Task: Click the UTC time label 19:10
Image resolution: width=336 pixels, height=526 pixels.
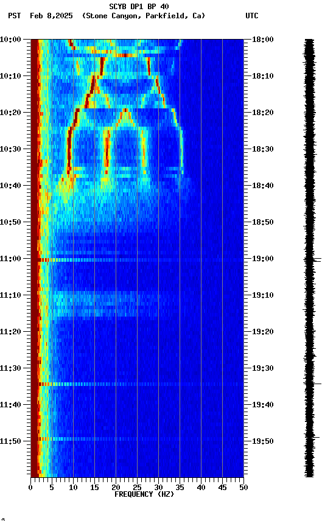Action: [x=263, y=295]
